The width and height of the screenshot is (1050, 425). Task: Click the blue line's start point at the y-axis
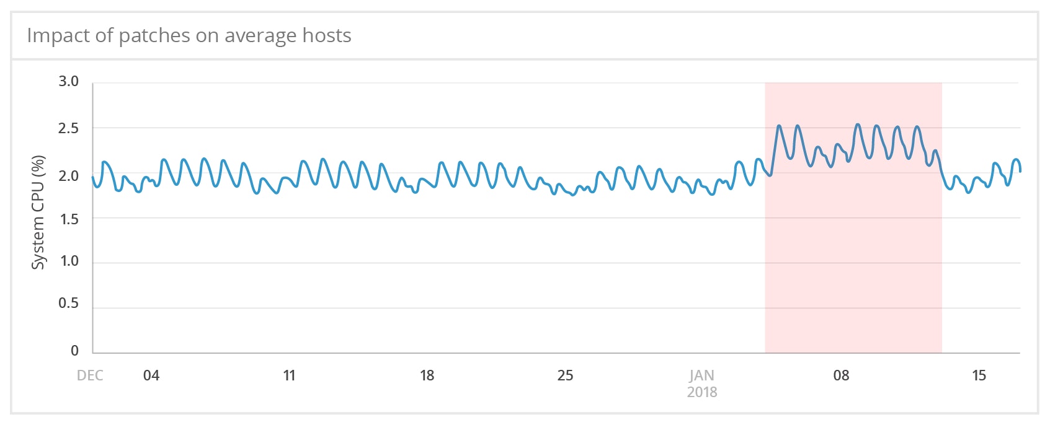click(x=93, y=177)
